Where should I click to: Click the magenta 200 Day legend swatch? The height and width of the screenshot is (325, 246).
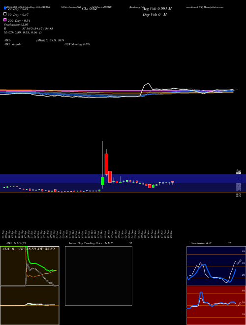coord(5,20)
